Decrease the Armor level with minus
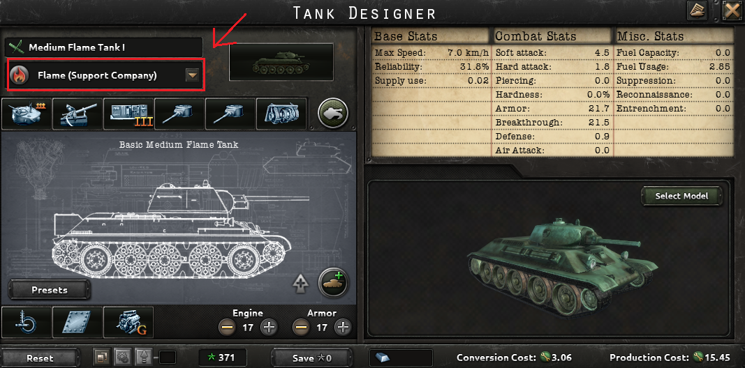Viewport: 745px width, 368px height. (x=300, y=327)
